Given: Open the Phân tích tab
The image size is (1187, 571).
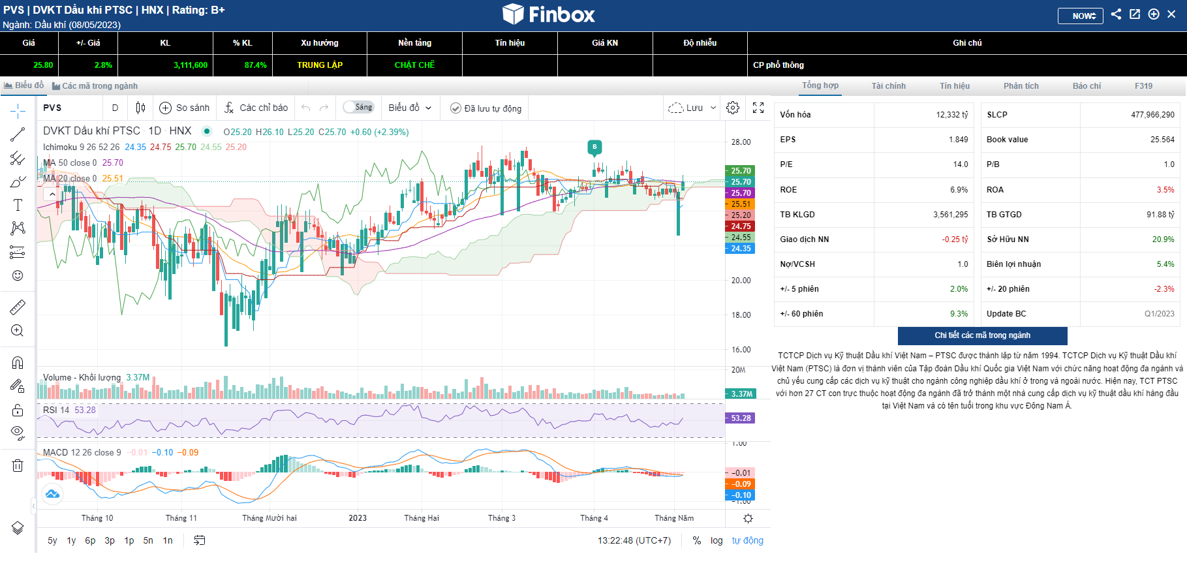Looking at the screenshot, I should click(1021, 86).
